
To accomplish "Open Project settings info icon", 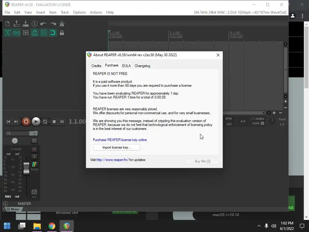I will tap(34, 24).
